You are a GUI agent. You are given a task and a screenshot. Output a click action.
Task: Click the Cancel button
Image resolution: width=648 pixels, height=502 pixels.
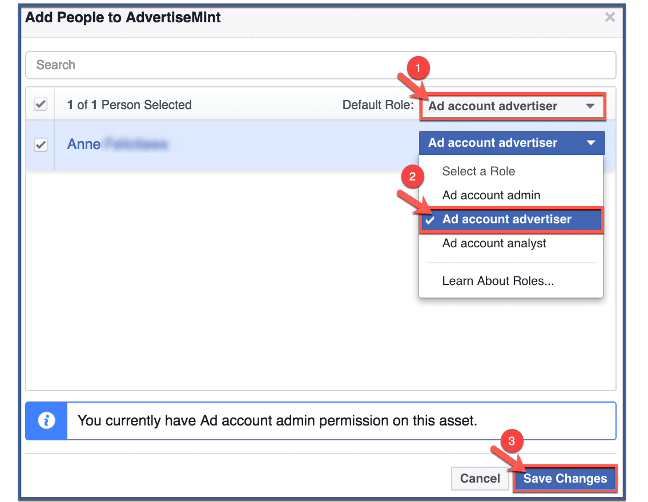coord(480,479)
